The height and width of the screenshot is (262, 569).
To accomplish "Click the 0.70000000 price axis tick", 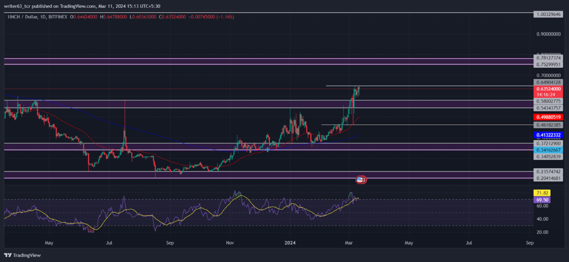I will [x=548, y=75].
